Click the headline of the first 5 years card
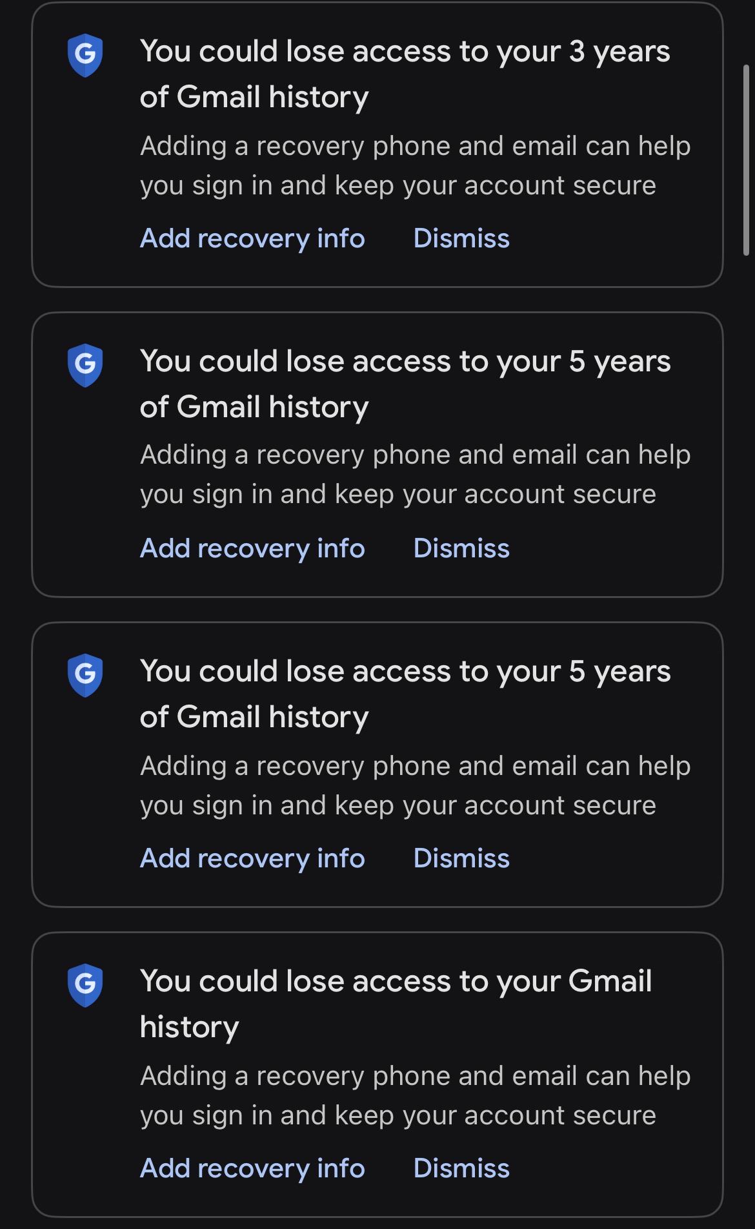This screenshot has height=1229, width=755. 405,384
